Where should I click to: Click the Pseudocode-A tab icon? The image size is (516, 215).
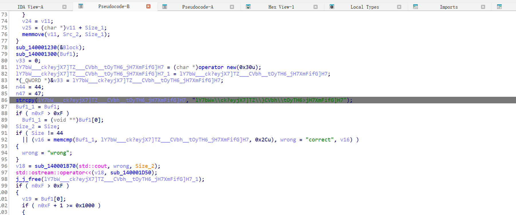tap(165, 7)
